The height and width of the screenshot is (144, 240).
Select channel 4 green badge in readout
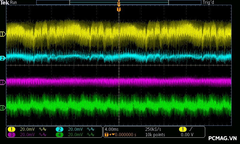(60, 135)
